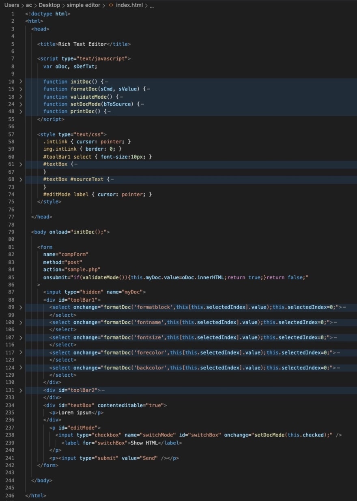Image resolution: width=357 pixels, height=501 pixels.
Task: Click line number 7 in the gutter
Action: 13,59
